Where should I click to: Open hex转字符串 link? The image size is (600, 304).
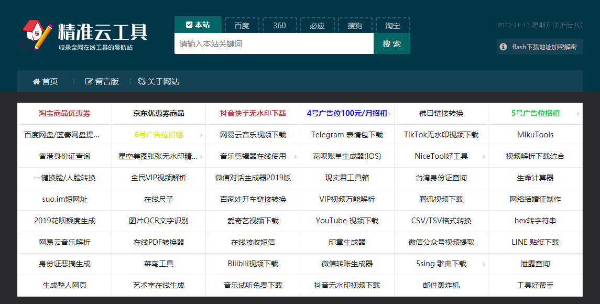(536, 221)
